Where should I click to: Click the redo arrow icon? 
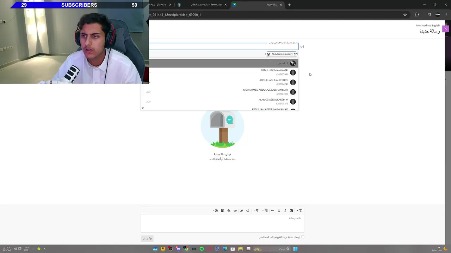[x=248, y=211]
